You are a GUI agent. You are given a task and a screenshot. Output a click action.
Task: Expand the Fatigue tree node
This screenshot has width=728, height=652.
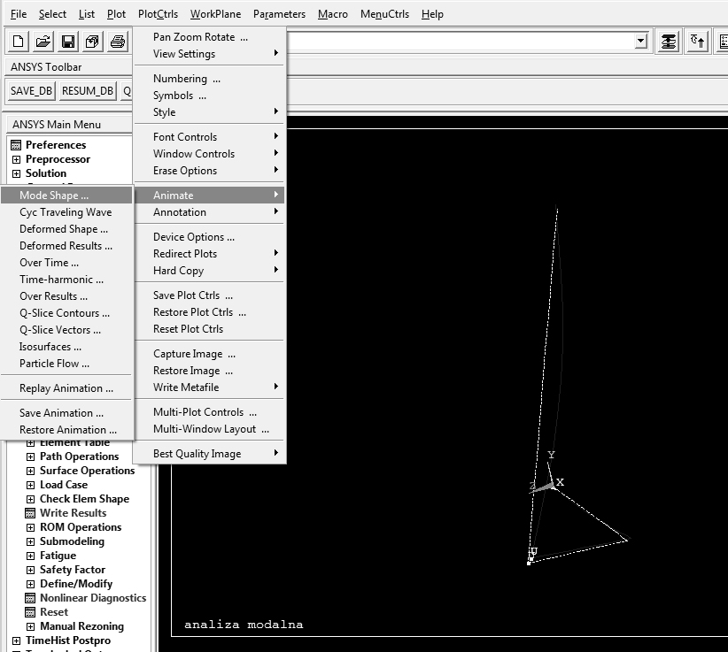[30, 556]
